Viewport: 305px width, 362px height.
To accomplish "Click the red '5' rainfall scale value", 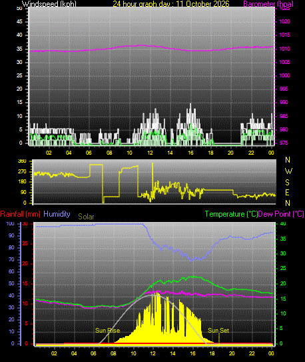I will tap(26, 324).
